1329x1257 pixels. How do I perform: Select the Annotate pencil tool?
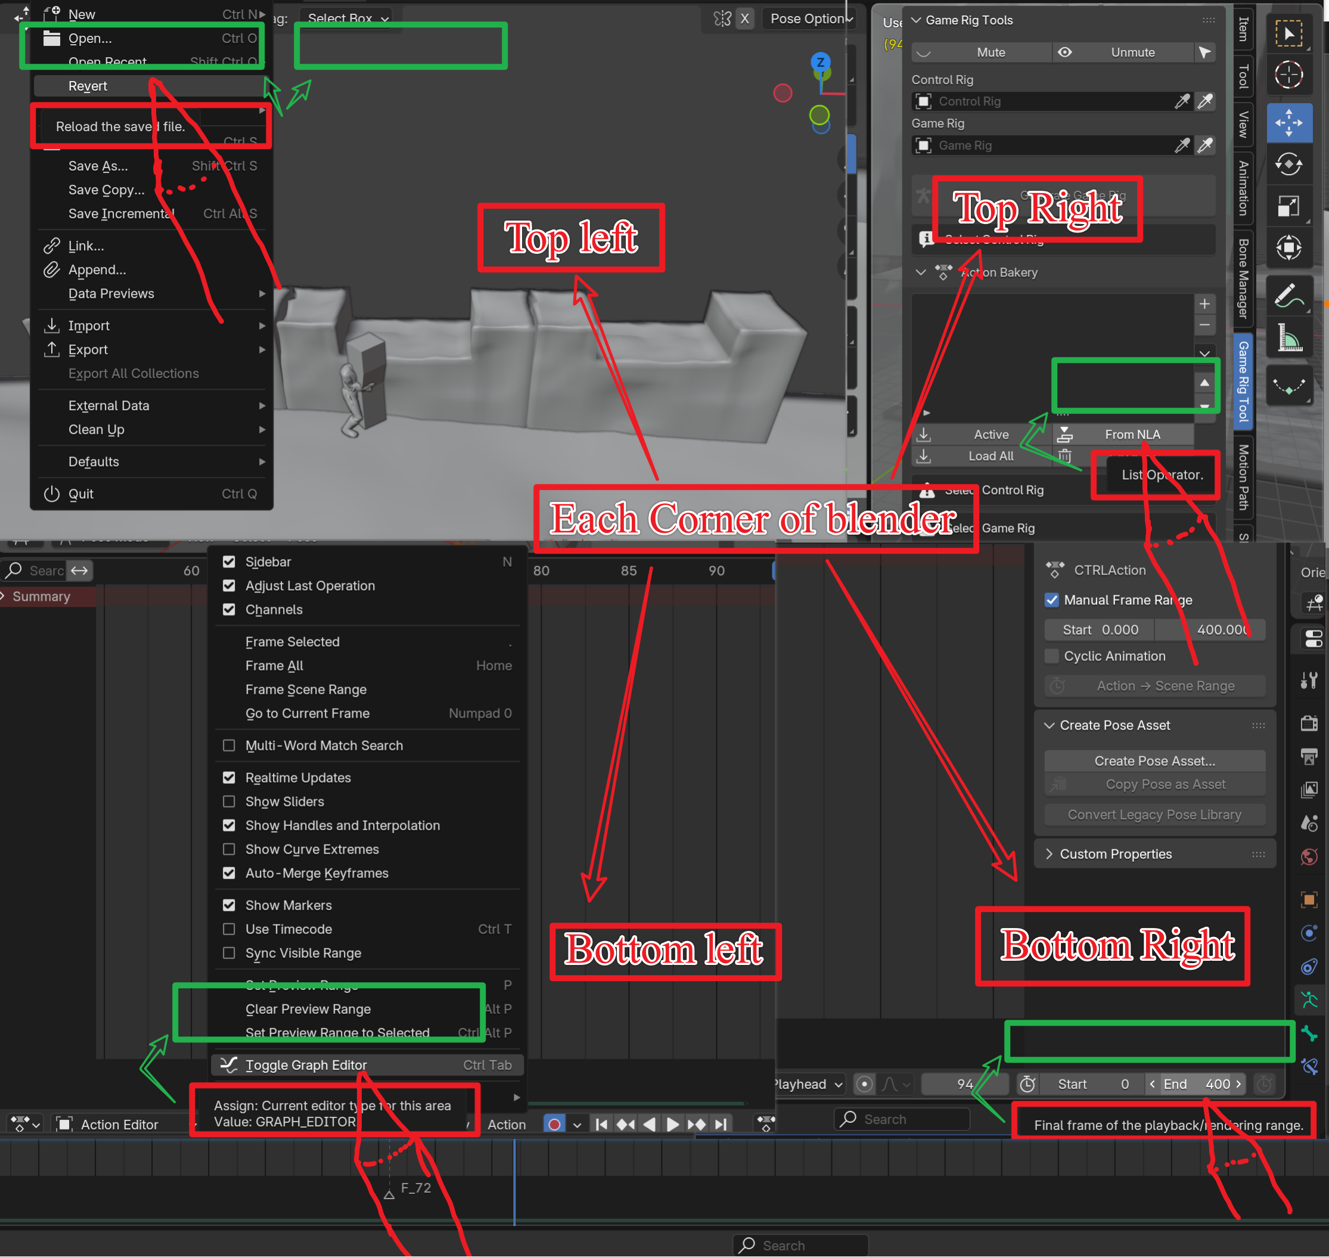tap(1289, 296)
